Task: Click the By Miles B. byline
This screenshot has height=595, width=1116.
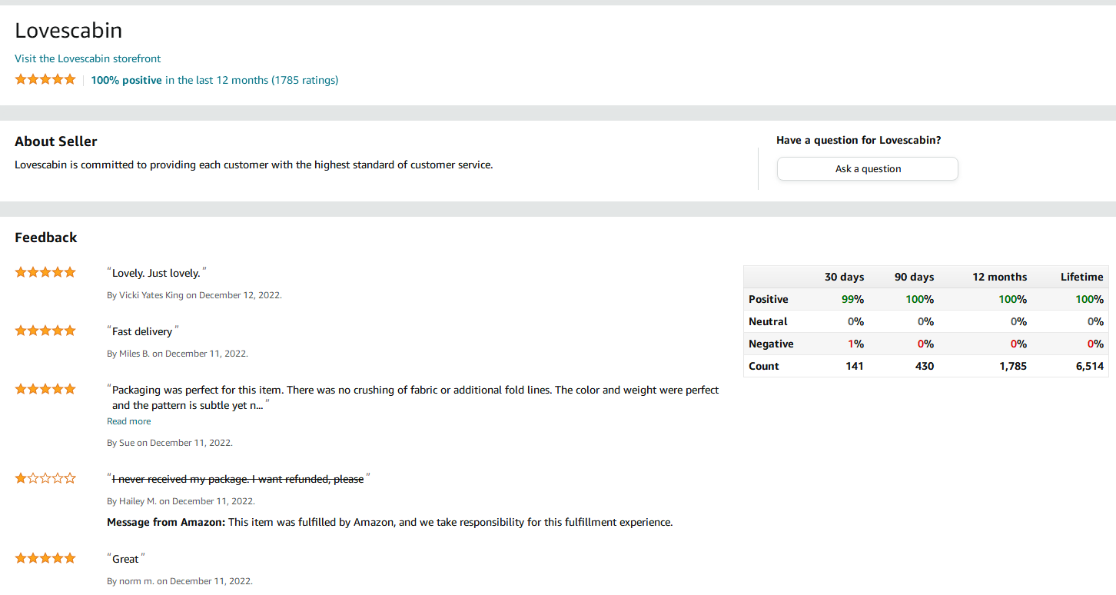Action: pos(178,354)
